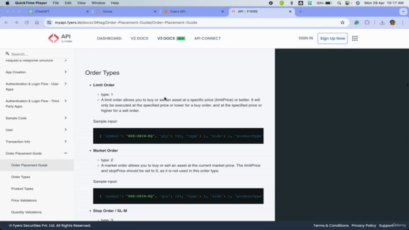Screen dimensions: 409x230
Task: Open the API CONNECT nav link
Action: [x=207, y=38]
